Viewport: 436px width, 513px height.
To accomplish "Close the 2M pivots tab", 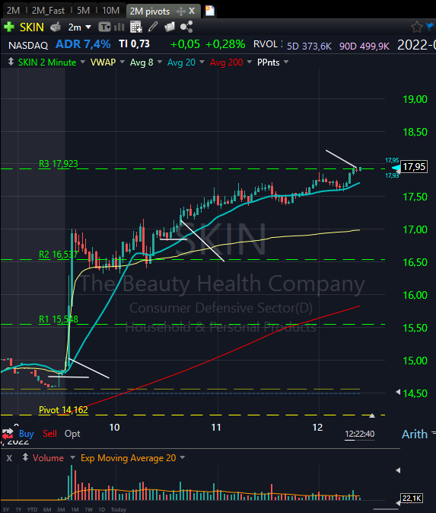I will pyautogui.click(x=192, y=11).
